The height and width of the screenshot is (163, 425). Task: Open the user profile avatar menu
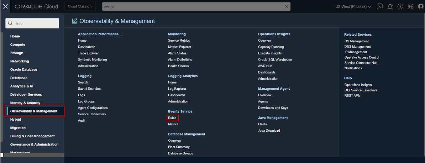[x=421, y=6]
